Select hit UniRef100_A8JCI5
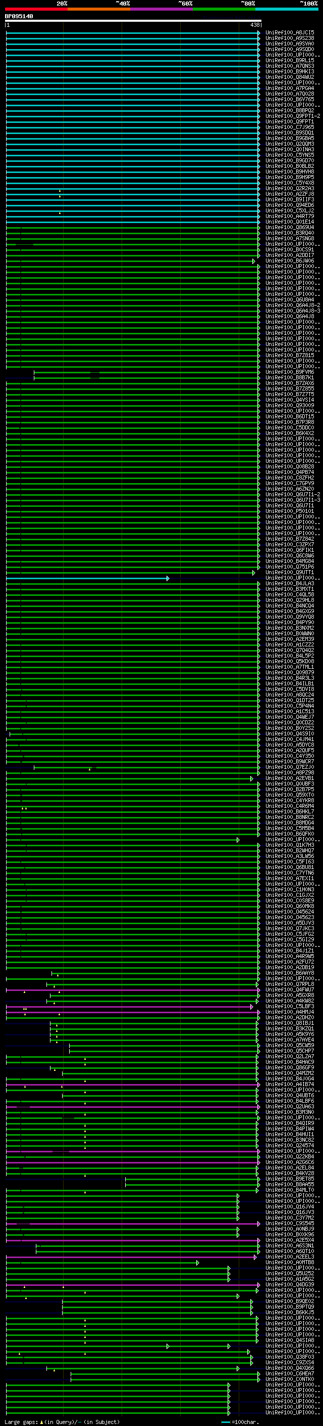Screen dimensions: 323x1426 [290, 33]
